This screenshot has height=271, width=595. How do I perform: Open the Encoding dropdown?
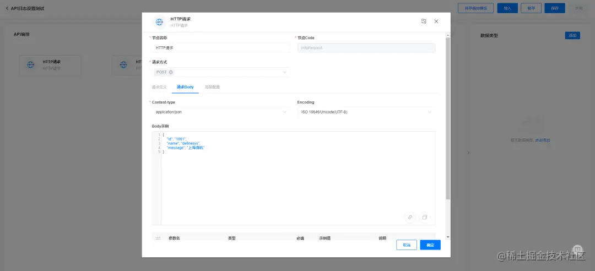point(366,112)
